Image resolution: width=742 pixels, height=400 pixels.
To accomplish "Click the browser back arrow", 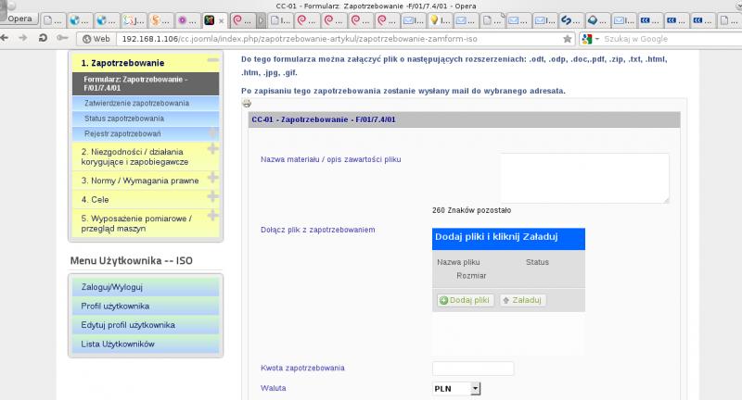I will click(x=7, y=38).
